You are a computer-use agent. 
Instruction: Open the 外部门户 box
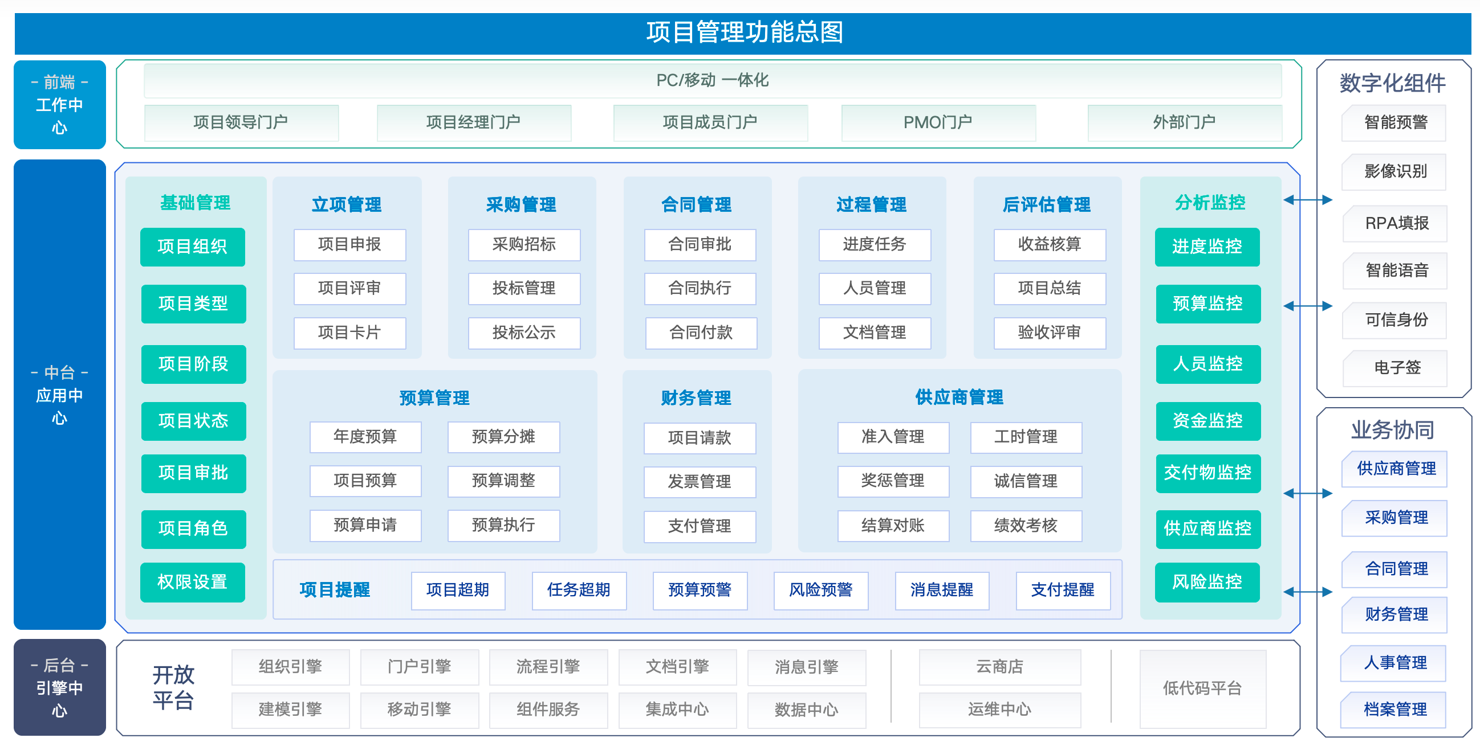point(1185,122)
